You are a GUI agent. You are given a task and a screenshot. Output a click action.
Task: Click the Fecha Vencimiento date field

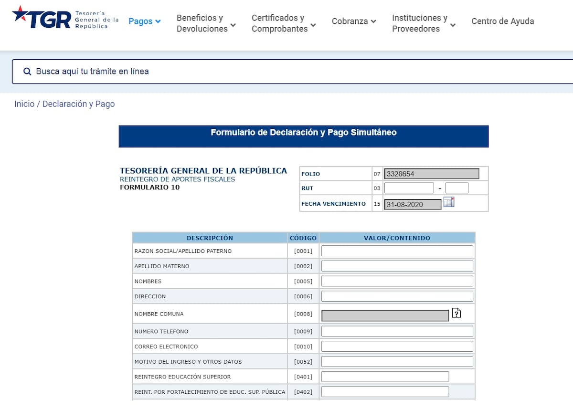tap(413, 204)
